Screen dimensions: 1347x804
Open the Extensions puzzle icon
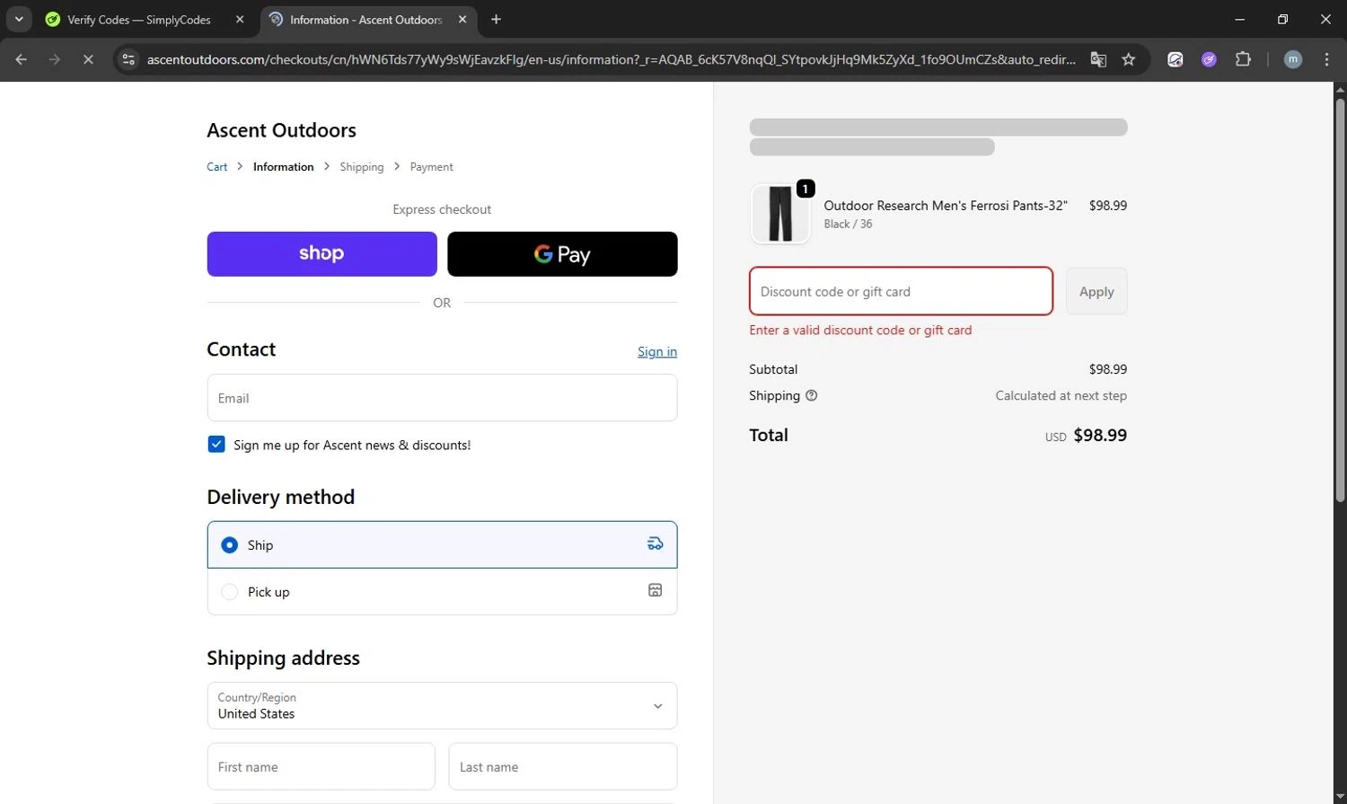(x=1243, y=59)
